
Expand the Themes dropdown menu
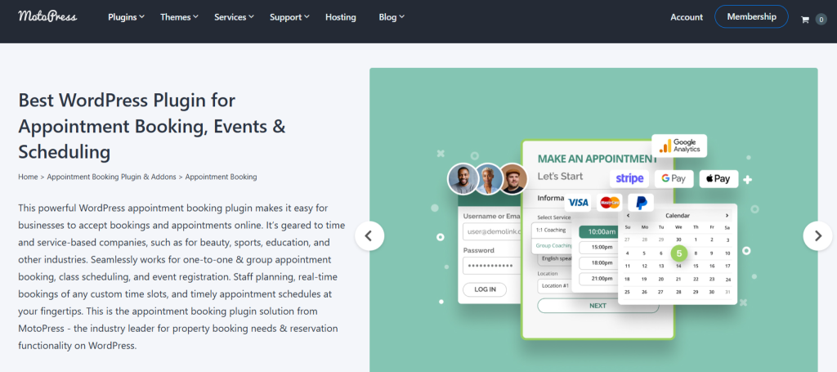click(x=180, y=17)
